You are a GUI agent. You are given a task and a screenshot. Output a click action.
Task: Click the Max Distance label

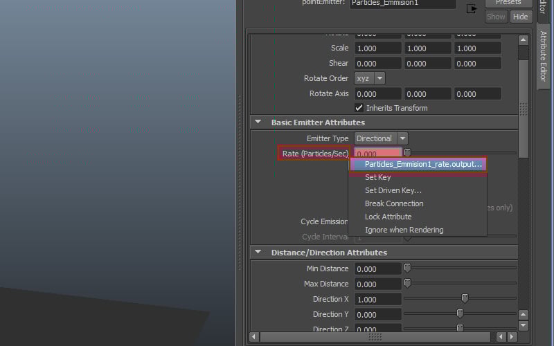point(326,284)
